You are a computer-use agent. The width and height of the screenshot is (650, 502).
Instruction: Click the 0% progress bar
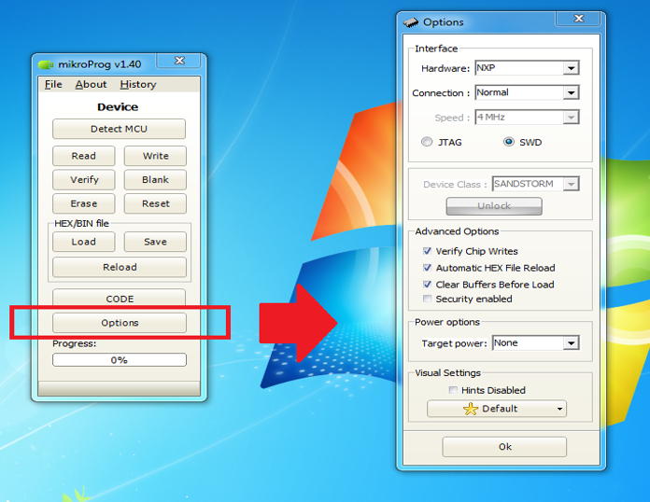(x=120, y=360)
